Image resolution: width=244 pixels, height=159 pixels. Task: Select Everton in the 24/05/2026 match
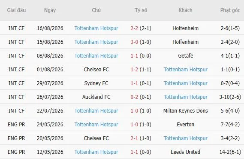[186, 124]
